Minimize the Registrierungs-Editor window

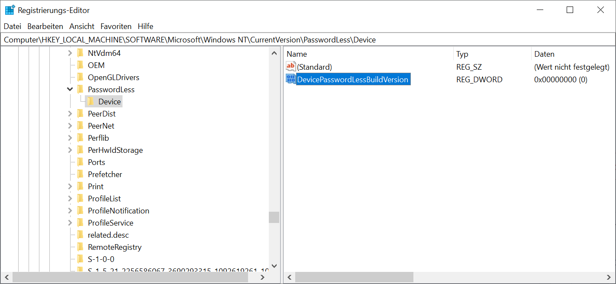[x=540, y=10]
